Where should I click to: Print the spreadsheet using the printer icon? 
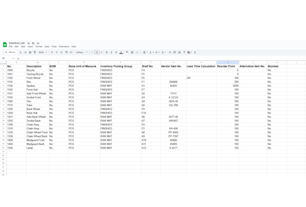[30, 52]
